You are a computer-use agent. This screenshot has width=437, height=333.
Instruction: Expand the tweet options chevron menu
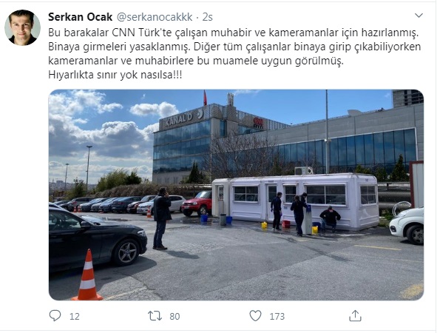coord(419,16)
